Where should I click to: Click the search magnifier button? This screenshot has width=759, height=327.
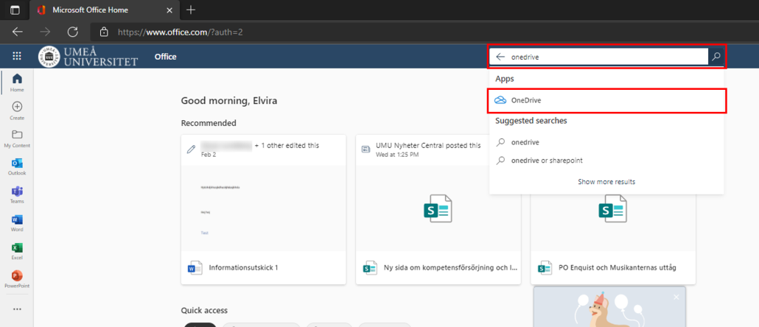tap(716, 57)
